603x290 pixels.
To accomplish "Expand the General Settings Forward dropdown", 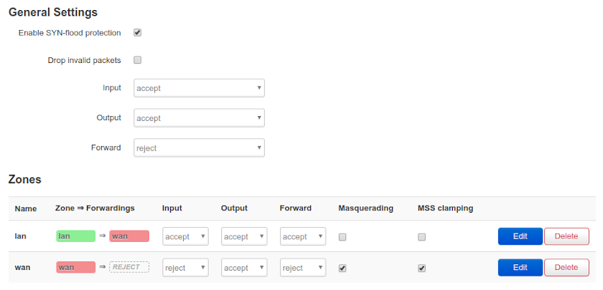I will pos(199,148).
